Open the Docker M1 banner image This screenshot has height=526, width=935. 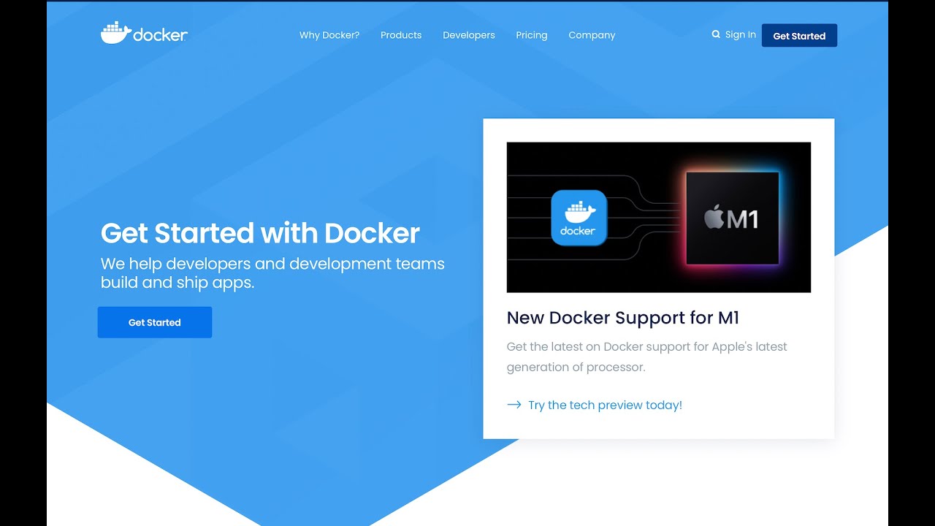(659, 217)
